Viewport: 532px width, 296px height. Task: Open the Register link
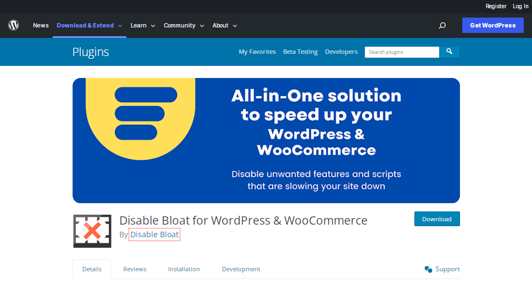[496, 6]
